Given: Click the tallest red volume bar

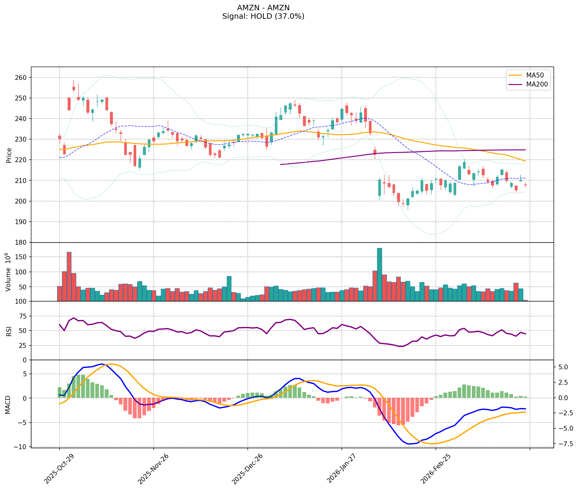Looking at the screenshot, I should point(69,276).
